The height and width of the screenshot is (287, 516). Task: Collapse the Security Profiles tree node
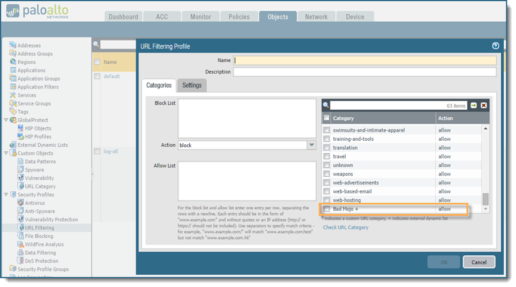click(x=6, y=194)
